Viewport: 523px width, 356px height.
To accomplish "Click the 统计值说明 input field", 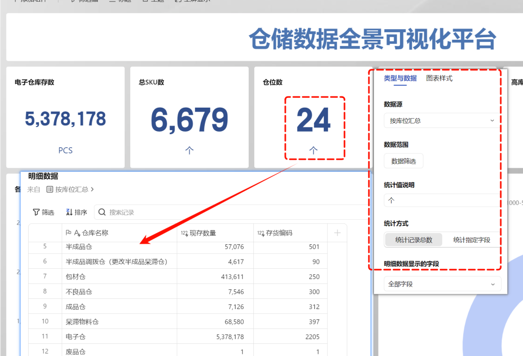I will point(442,200).
